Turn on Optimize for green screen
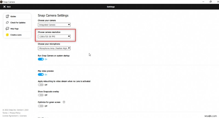This screenshot has width=219, height=118. [x=41, y=106]
